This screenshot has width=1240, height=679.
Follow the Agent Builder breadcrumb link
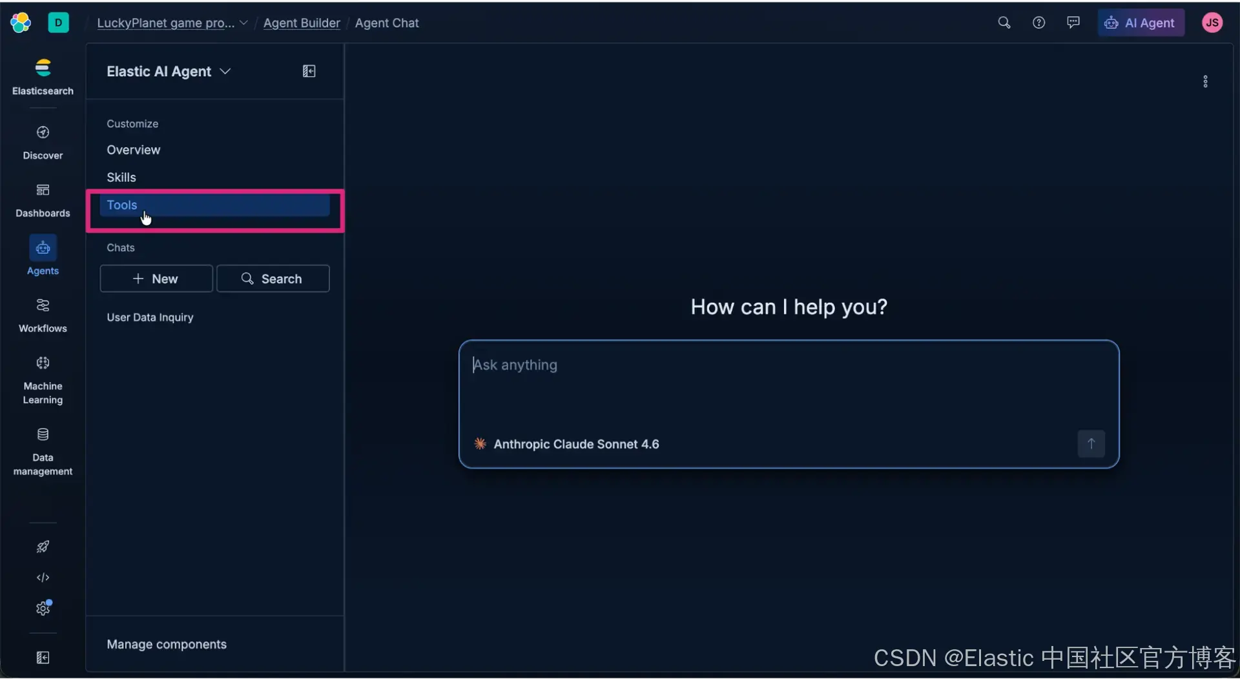point(302,23)
